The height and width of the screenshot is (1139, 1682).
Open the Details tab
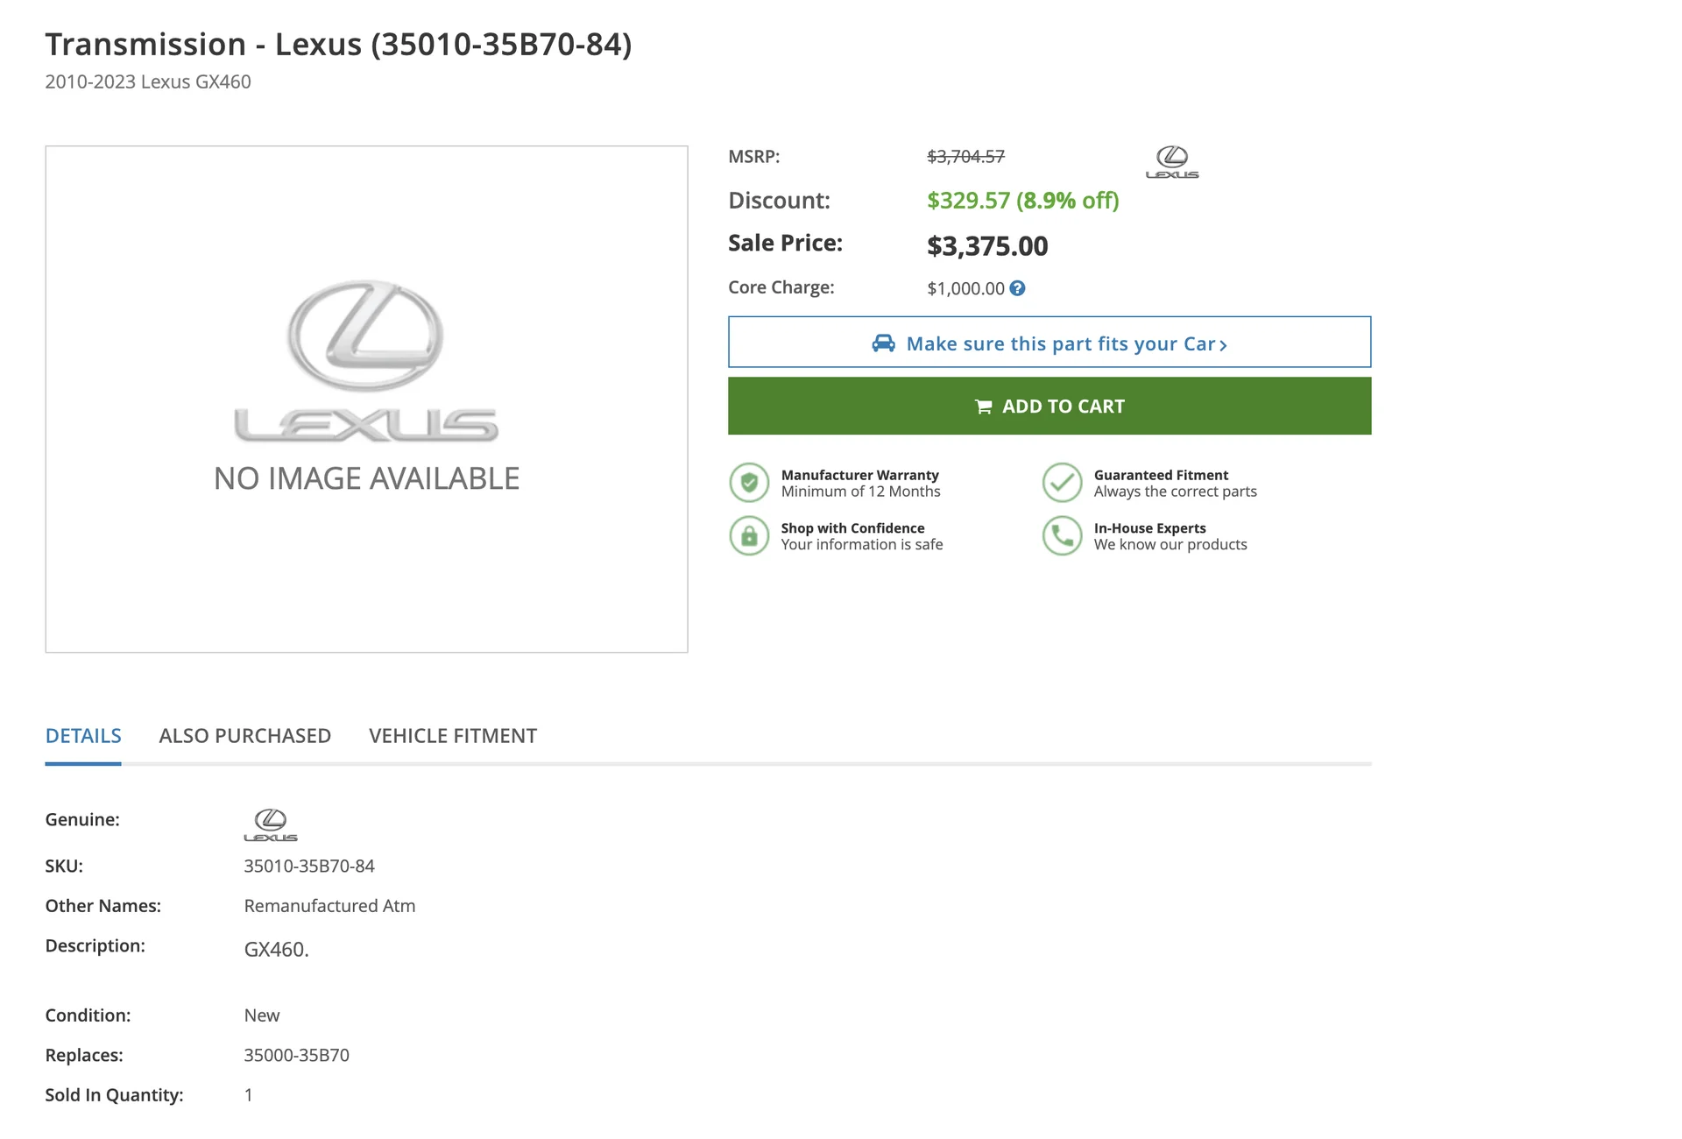click(83, 736)
